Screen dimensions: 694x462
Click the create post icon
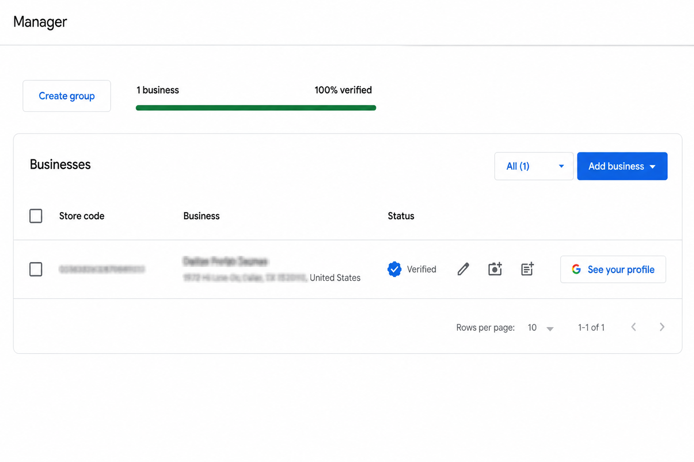click(x=527, y=269)
